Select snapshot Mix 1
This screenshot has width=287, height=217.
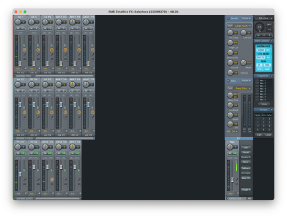pyautogui.click(x=263, y=80)
